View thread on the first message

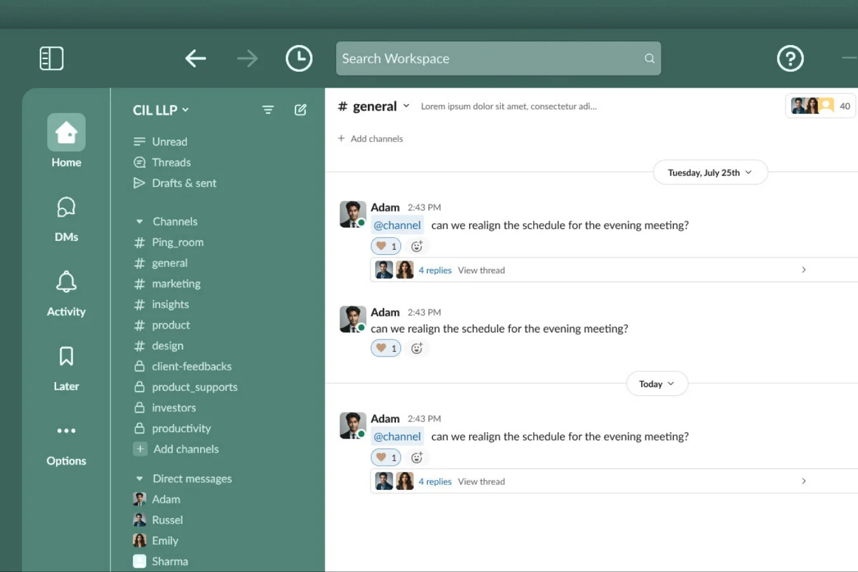pos(481,270)
